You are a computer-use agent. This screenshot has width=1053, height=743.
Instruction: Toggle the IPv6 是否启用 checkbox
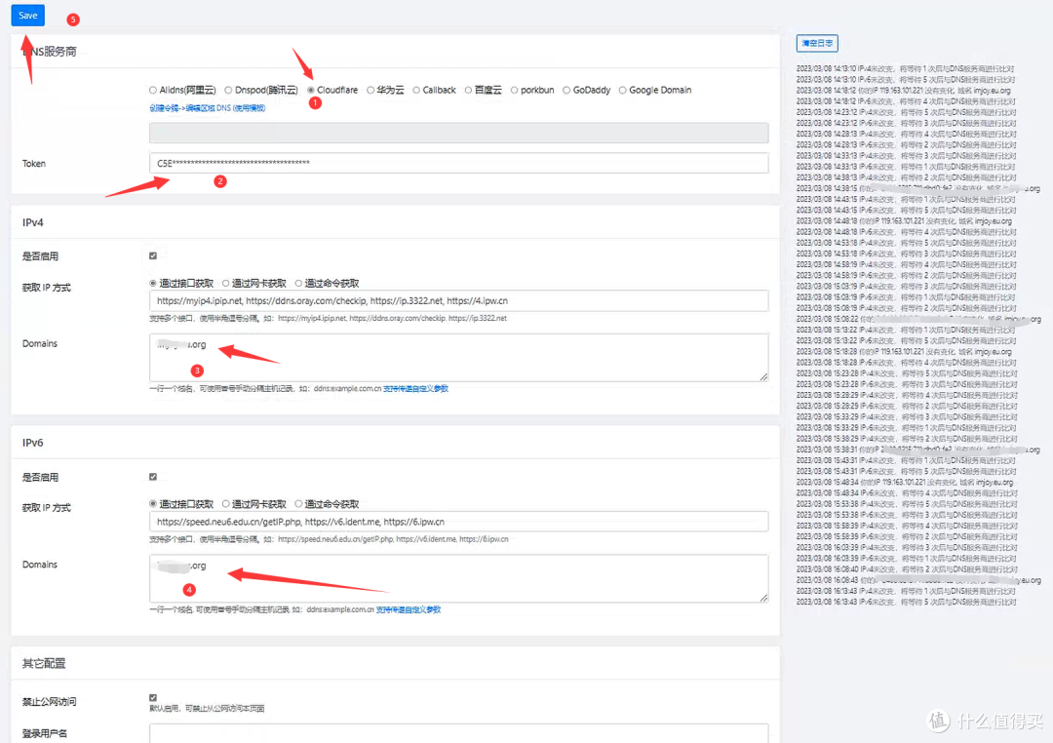click(153, 477)
